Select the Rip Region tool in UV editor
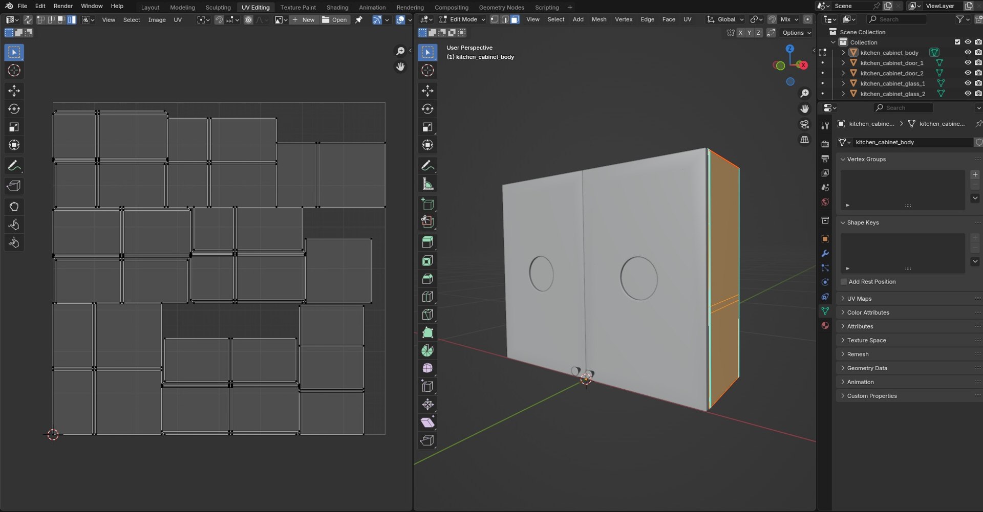983x512 pixels. [14, 186]
